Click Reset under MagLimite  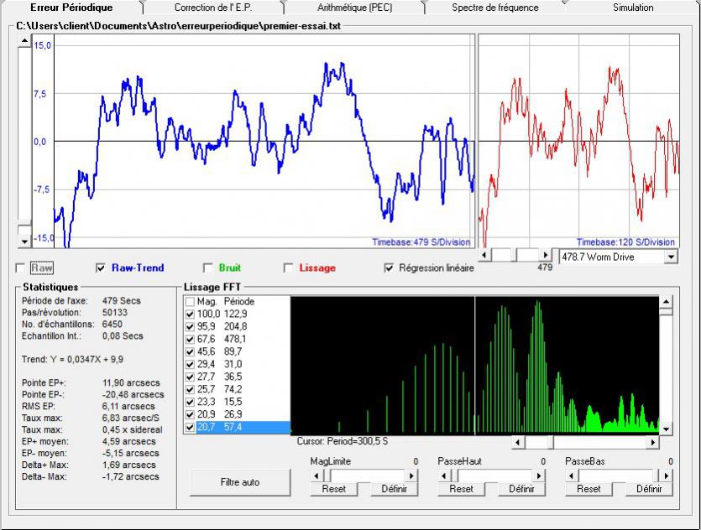point(333,489)
